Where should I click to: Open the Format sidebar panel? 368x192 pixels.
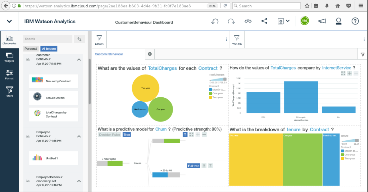[9, 75]
